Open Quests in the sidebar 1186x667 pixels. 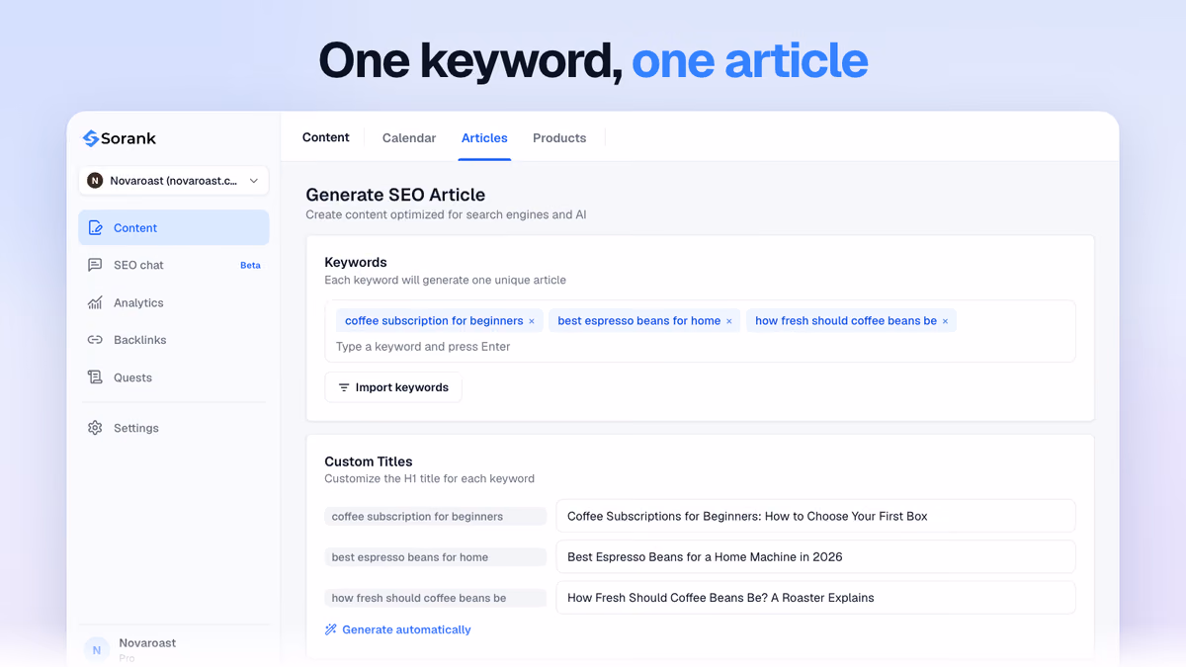tap(174, 377)
